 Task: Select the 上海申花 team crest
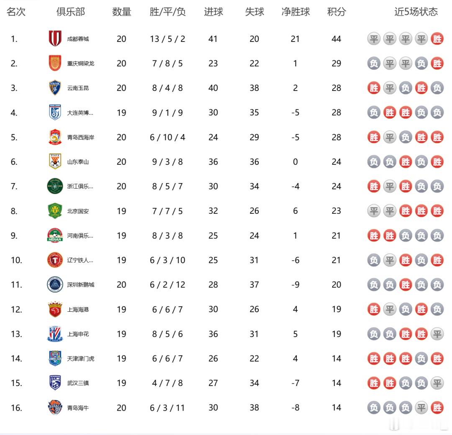coord(55,334)
